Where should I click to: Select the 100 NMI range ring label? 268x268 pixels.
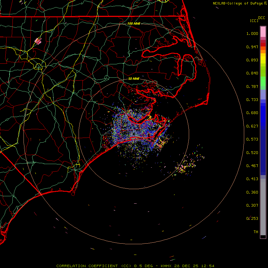pos(134,24)
